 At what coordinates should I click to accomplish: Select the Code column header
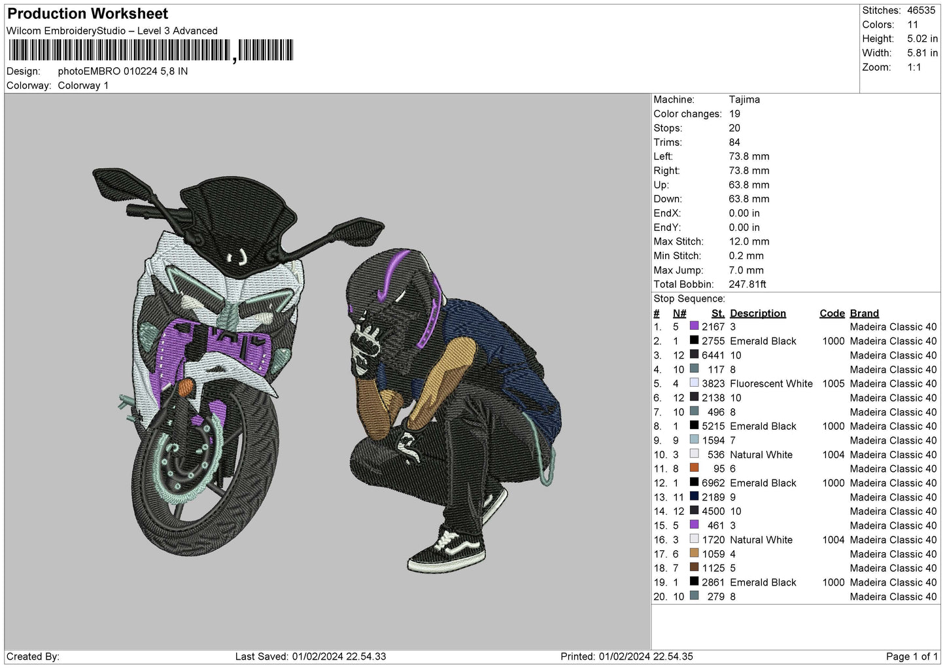[832, 313]
